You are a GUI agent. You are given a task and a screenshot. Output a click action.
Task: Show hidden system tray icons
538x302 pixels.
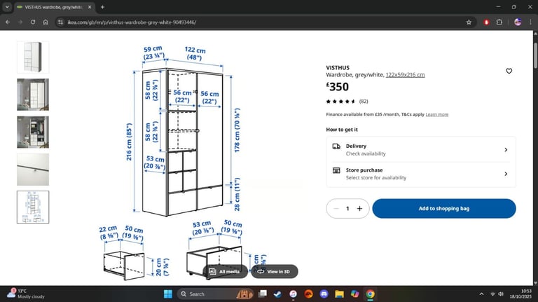tap(481, 294)
